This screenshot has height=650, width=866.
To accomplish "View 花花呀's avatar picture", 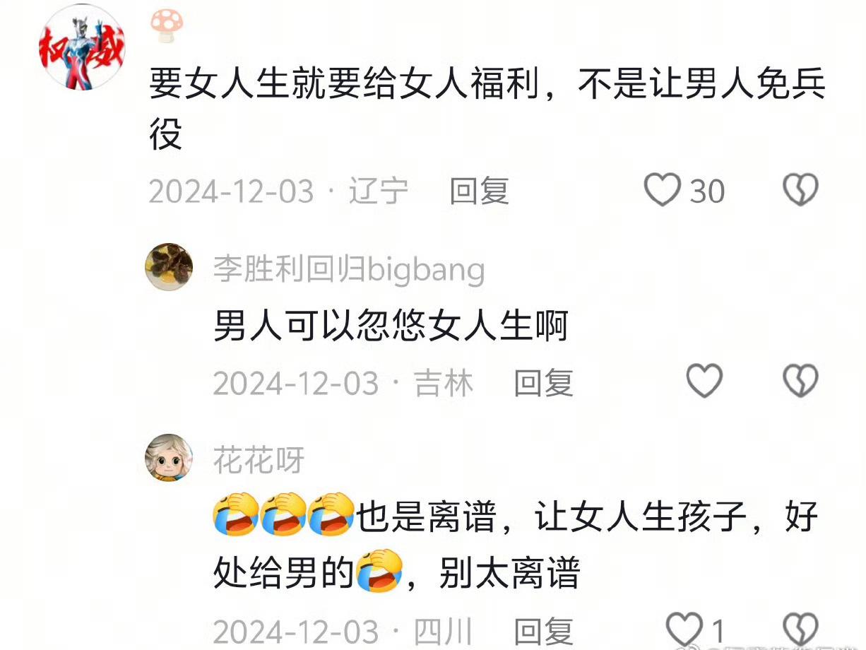I will click(x=169, y=458).
